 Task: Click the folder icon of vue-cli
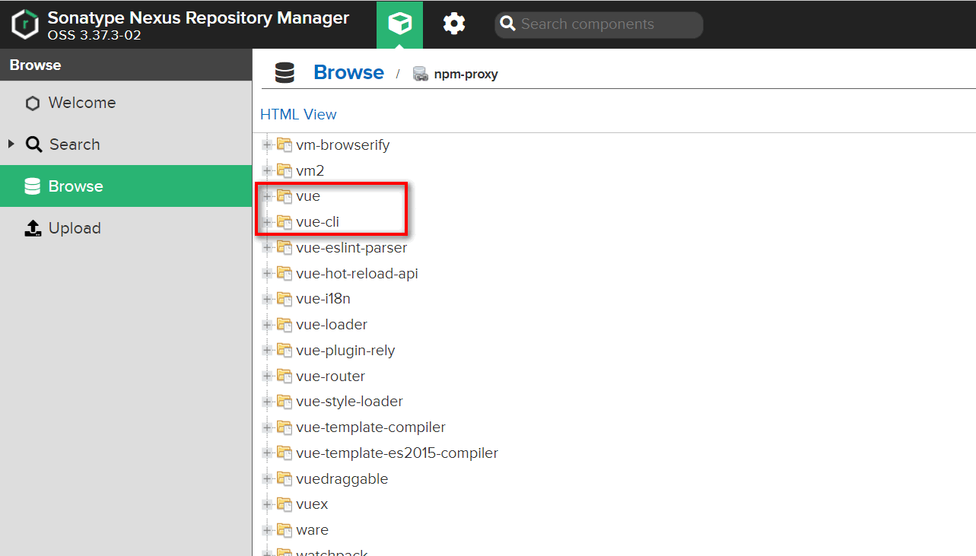pos(285,222)
